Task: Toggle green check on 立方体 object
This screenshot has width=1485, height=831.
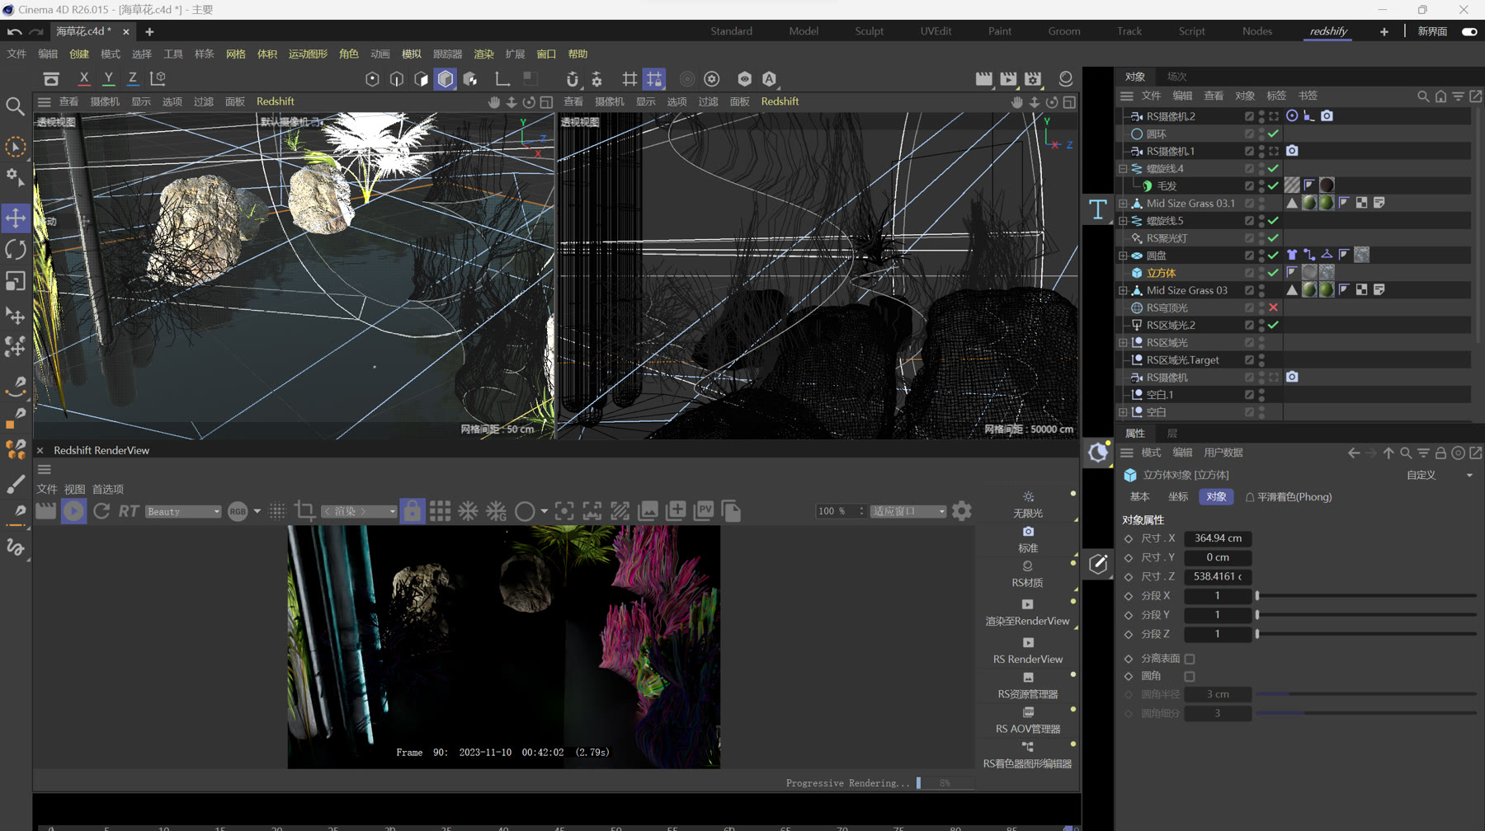Action: pos(1274,273)
